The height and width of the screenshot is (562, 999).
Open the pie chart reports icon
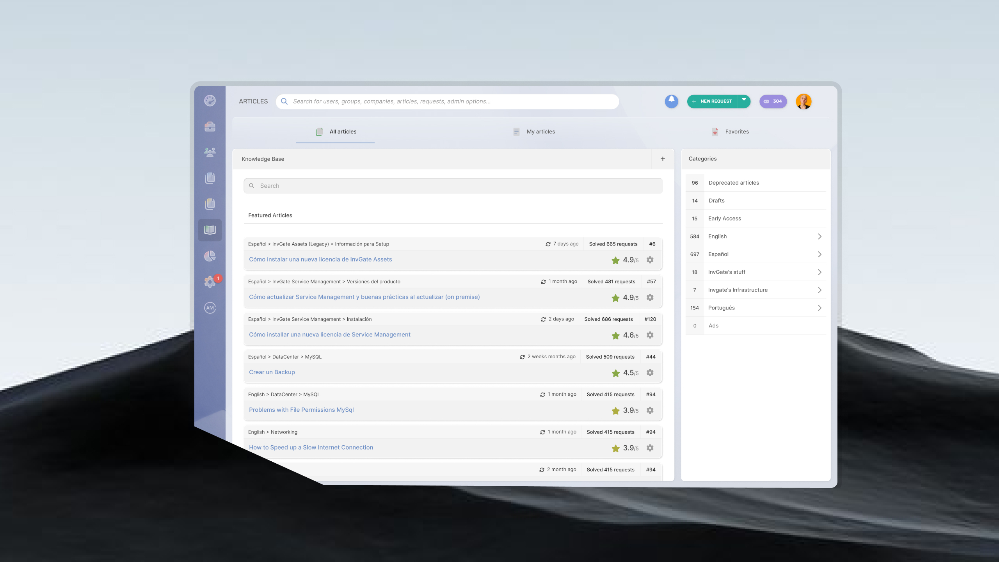(x=210, y=256)
